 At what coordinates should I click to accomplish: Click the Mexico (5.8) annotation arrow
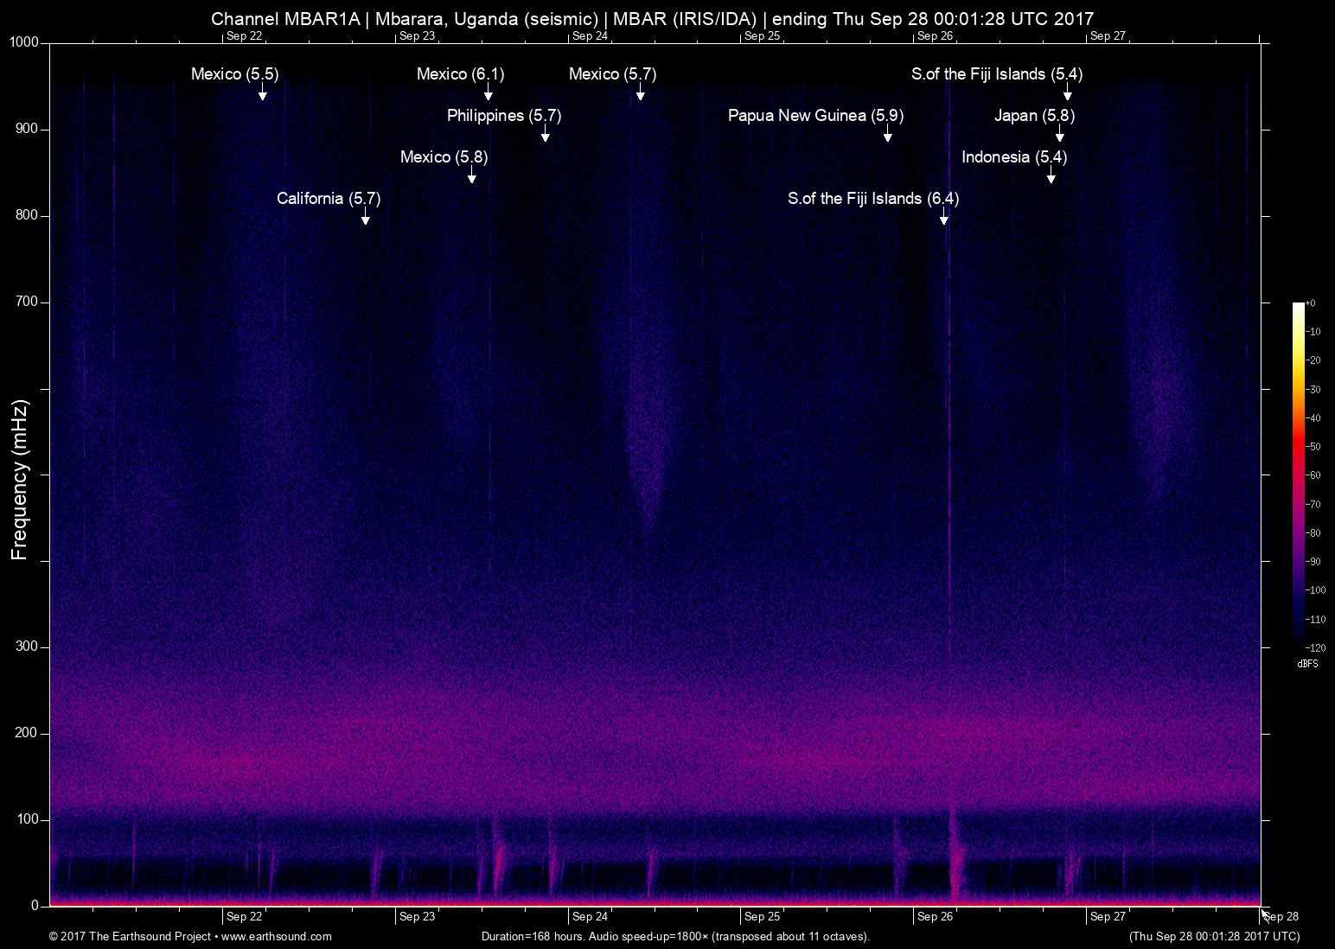tap(444, 157)
